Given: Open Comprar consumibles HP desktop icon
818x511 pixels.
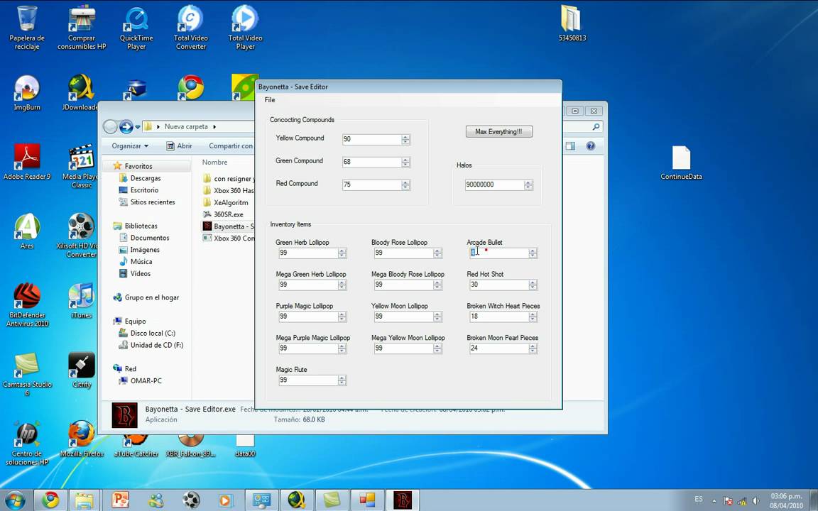Looking at the screenshot, I should 82,27.
